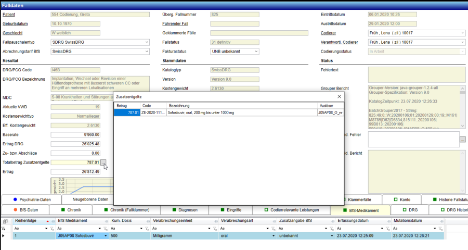The image size is (468, 250).
Task: Close the Zusatzentgelte popup window
Action: click(340, 96)
